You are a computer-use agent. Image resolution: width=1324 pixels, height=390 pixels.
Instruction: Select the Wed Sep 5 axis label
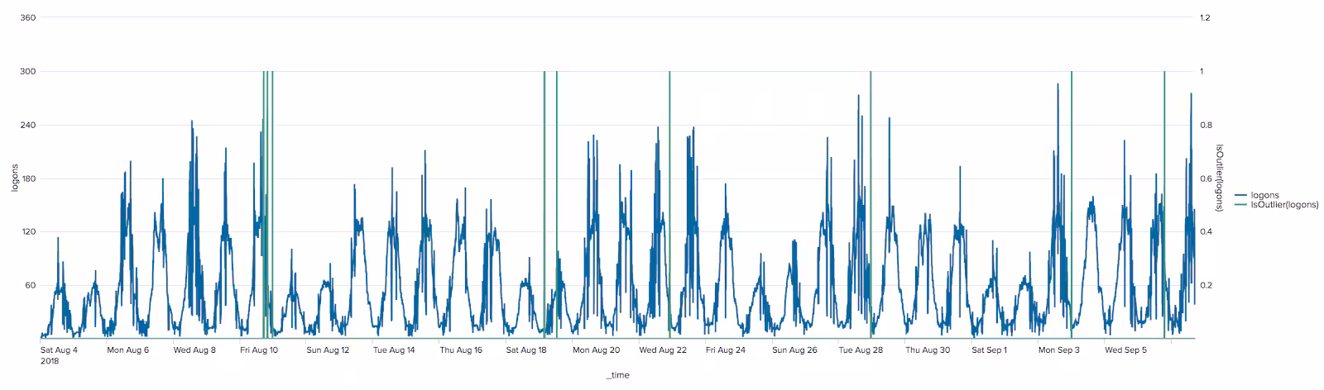pos(1126,350)
